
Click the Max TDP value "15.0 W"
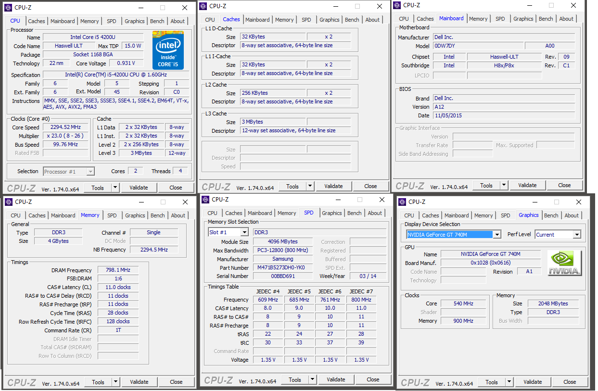point(132,46)
